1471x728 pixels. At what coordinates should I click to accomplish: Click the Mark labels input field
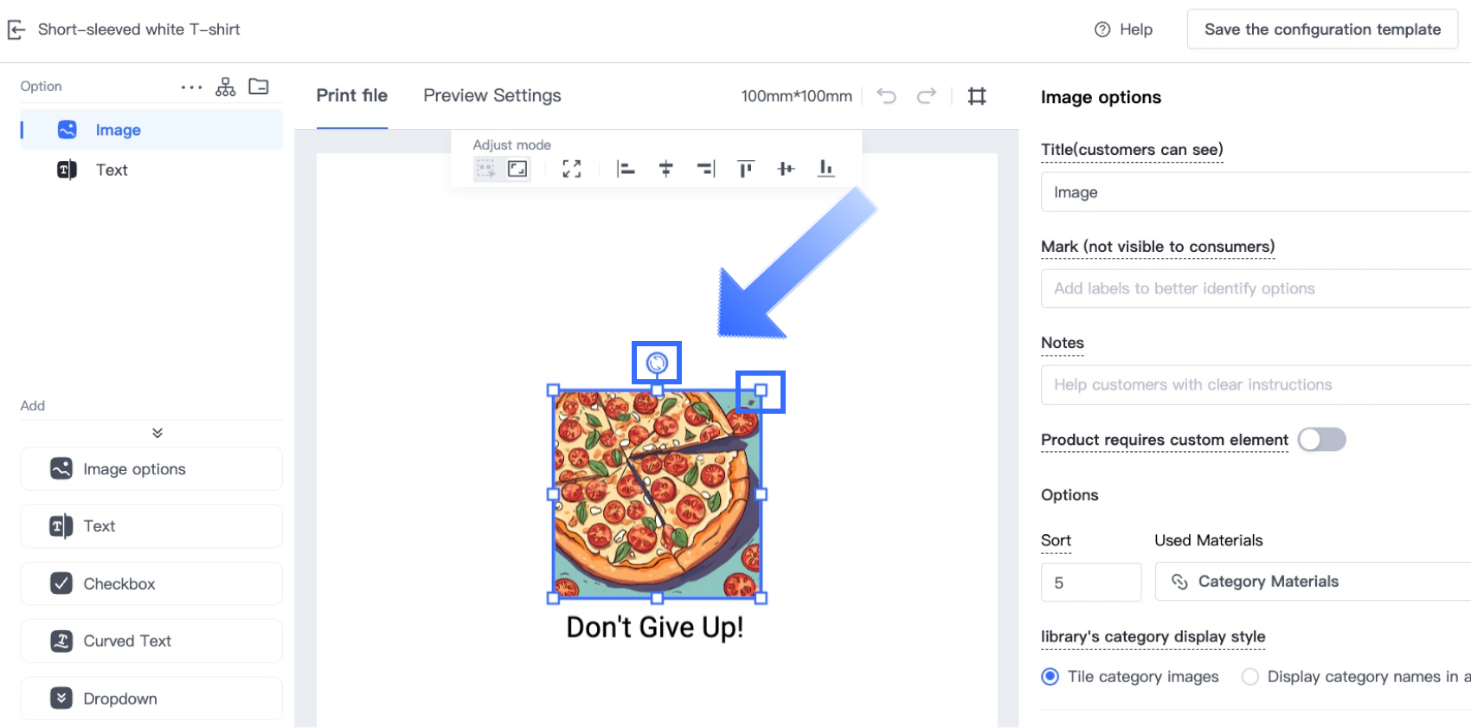[x=1256, y=288]
